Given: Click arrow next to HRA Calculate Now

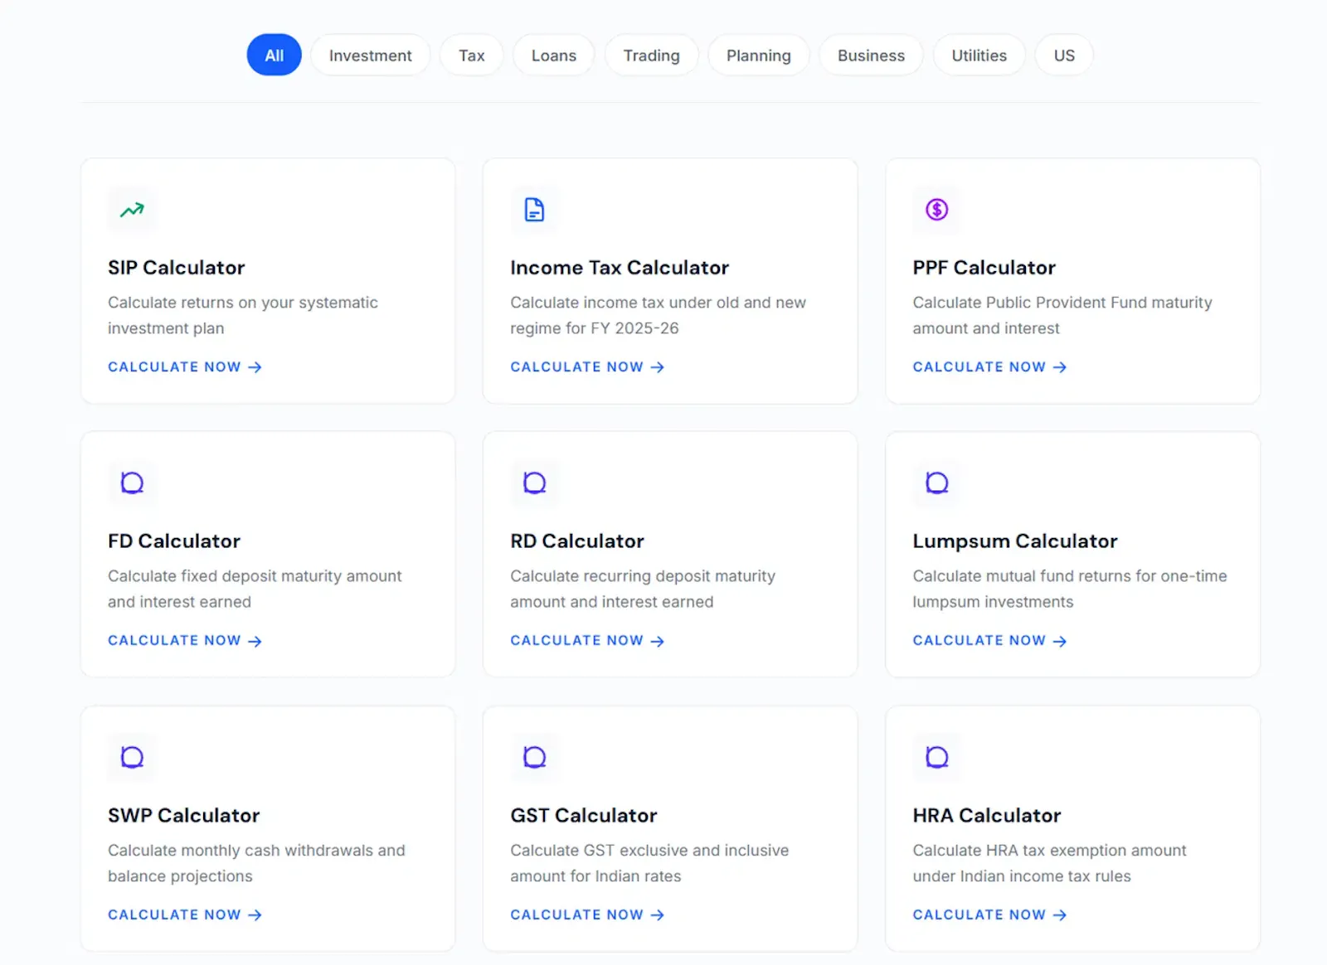Looking at the screenshot, I should [1060, 915].
